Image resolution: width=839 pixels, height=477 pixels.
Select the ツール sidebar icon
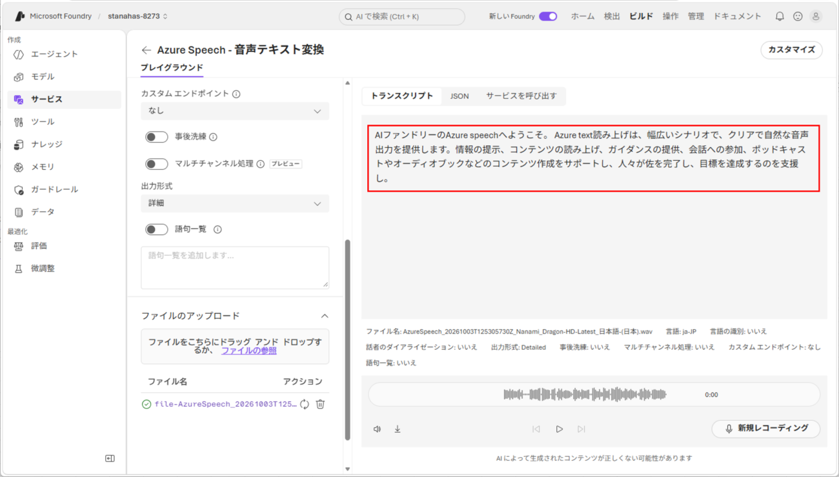19,122
